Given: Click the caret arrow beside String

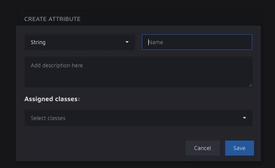Looking at the screenshot, I should click(127, 42).
